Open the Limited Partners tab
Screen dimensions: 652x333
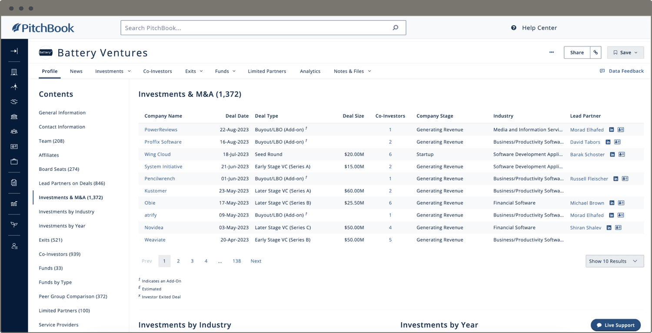(x=267, y=71)
